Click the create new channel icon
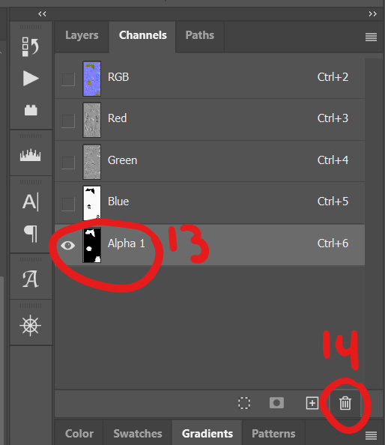The height and width of the screenshot is (445, 385). [x=312, y=403]
